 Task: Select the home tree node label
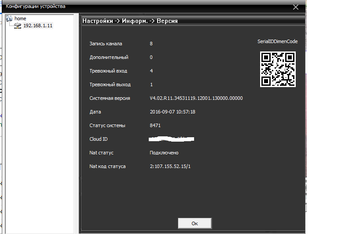[x=20, y=18]
